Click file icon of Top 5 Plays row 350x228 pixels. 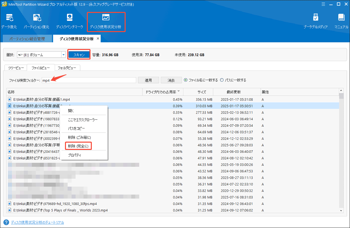point(10,210)
